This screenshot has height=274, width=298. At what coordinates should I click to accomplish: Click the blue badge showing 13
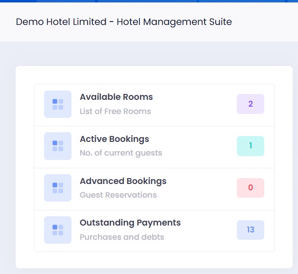(251, 230)
